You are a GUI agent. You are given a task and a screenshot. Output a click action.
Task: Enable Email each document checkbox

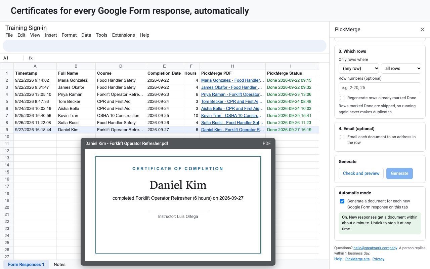click(342, 137)
